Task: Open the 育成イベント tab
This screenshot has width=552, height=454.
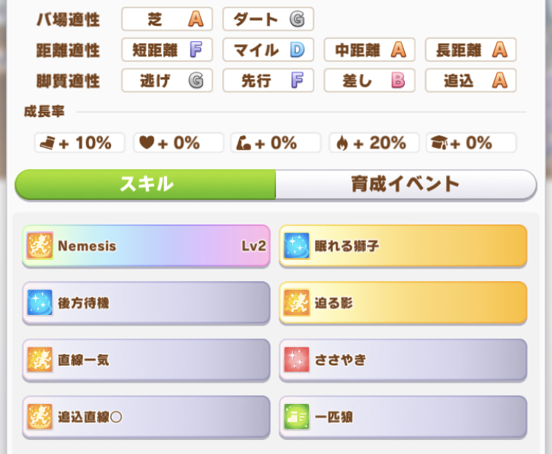Action: point(406,185)
